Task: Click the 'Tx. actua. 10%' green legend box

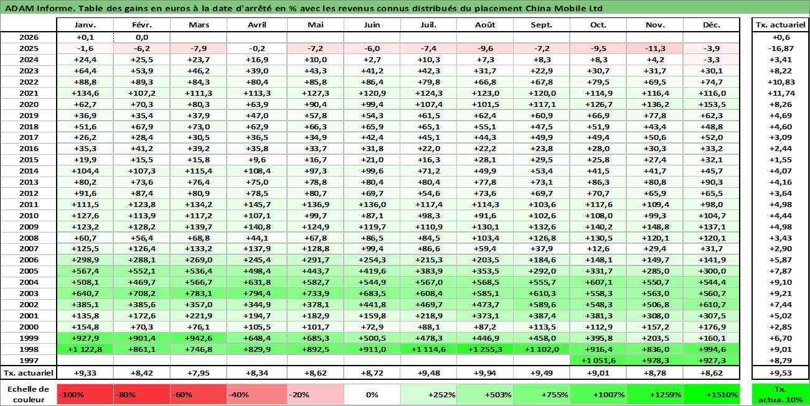Action: (x=780, y=394)
